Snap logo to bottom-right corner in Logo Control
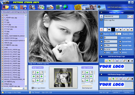Viewport: 135px width, 95px height. pos(91,80)
